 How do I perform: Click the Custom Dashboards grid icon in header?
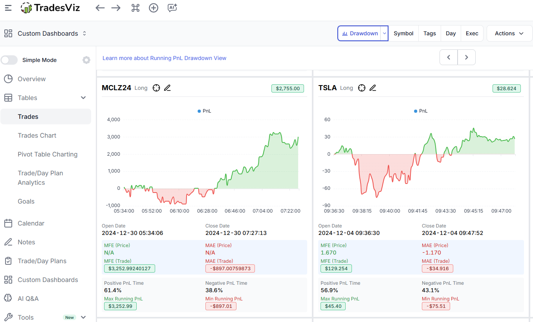tap(8, 33)
